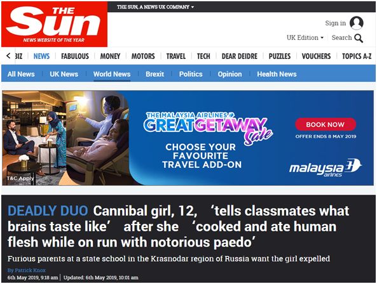Click The Sun logo

[x=54, y=24]
